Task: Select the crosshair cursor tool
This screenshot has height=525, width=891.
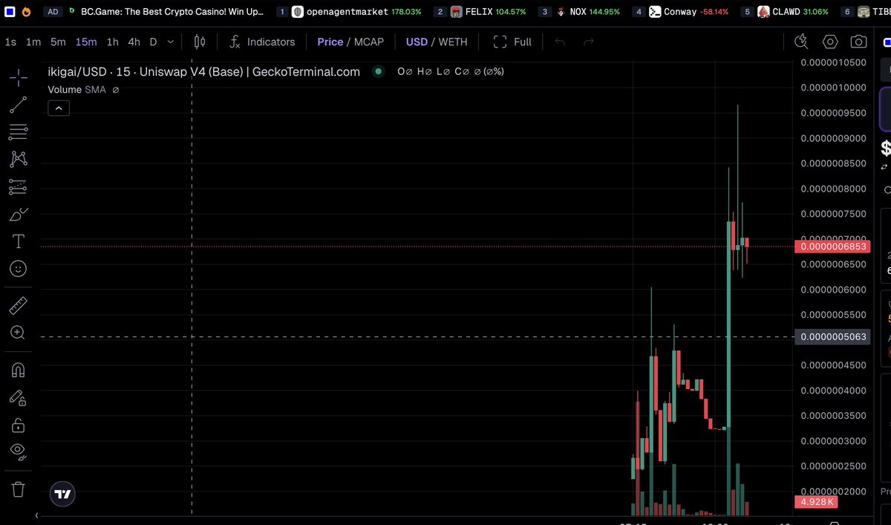Action: 19,76
